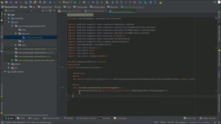The image size is (221, 124).
Task: Click run gutter icon beside onViewLoadedShowDiscoverFragment test
Action: click(x=63, y=87)
